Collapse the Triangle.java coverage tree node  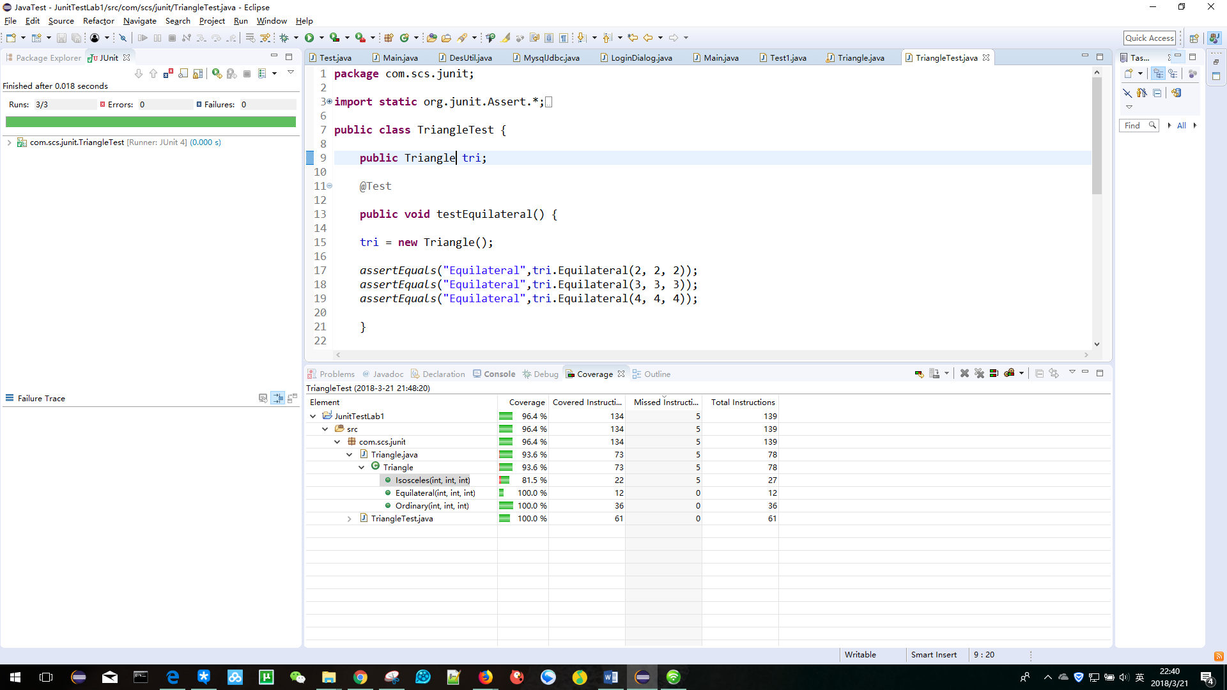350,455
